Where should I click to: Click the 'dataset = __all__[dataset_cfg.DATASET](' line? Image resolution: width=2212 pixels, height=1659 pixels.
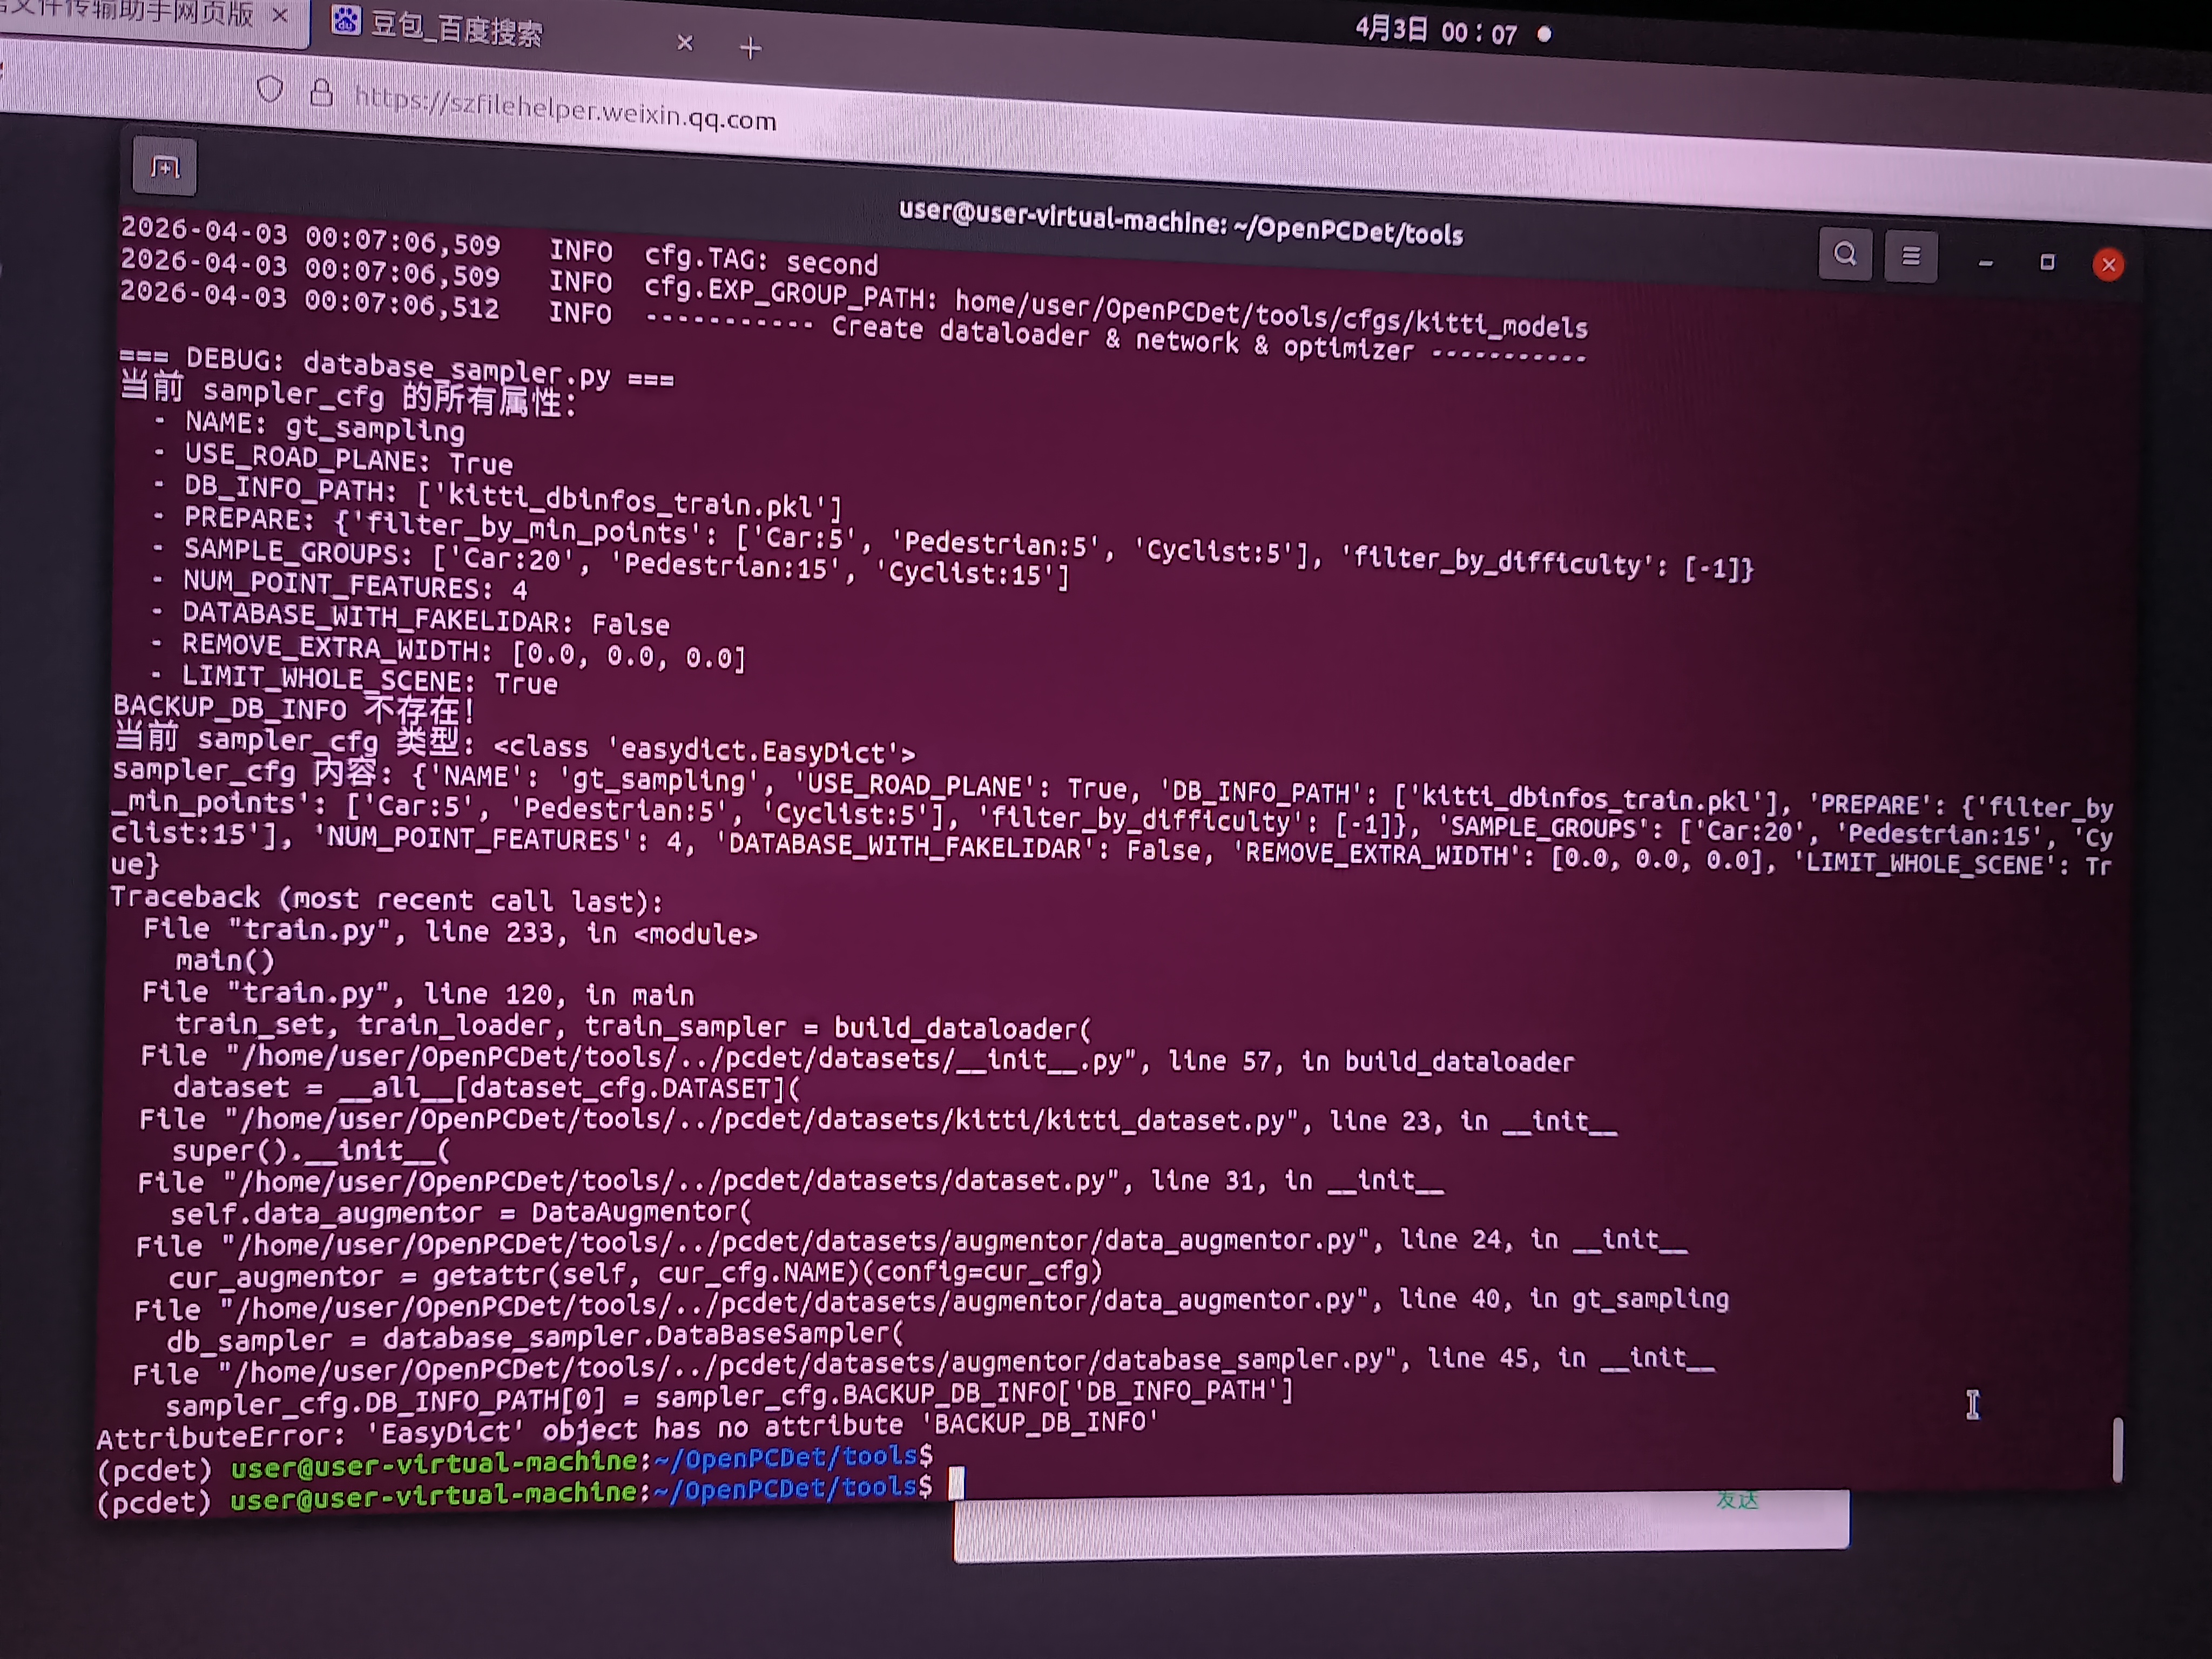coord(486,1087)
